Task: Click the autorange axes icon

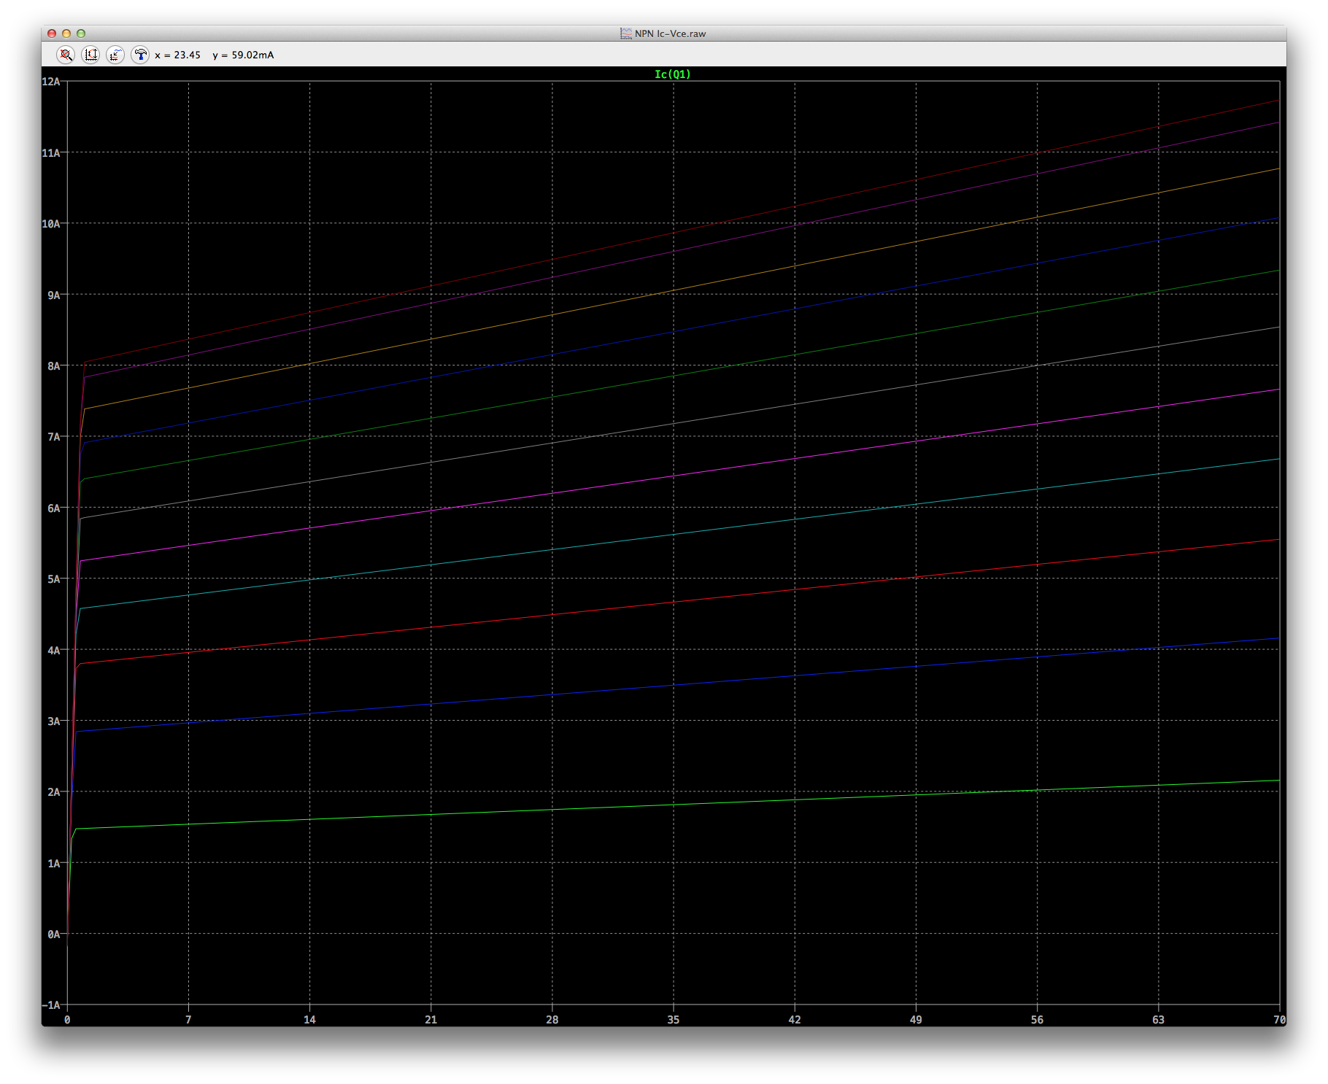Action: coord(90,55)
